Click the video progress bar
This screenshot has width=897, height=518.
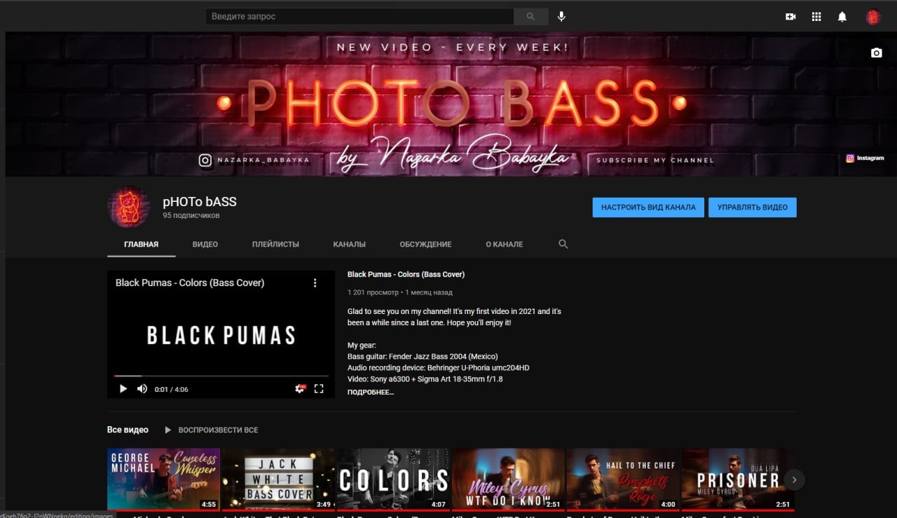[x=221, y=376]
